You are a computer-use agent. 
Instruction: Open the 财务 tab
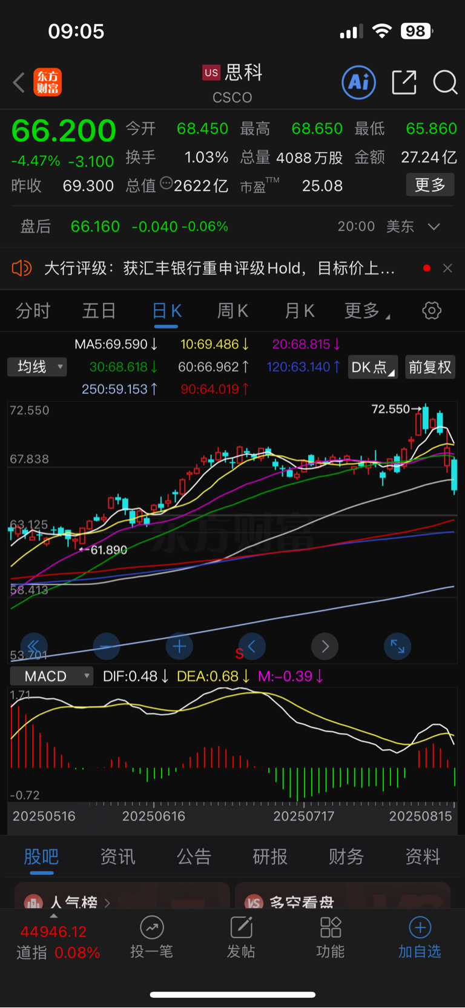pyautogui.click(x=346, y=856)
